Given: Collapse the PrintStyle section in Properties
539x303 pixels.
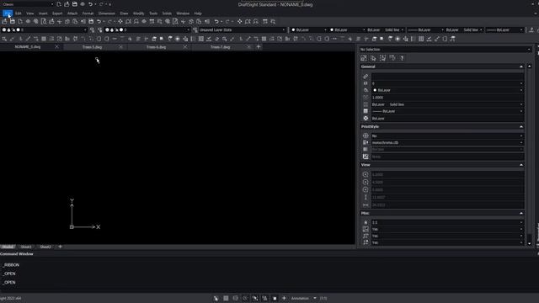Looking at the screenshot, I should 521,127.
